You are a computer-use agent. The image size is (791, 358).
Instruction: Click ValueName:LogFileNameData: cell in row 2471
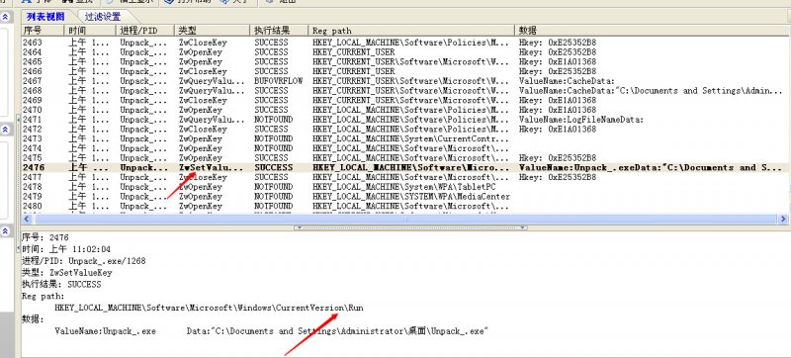click(581, 120)
